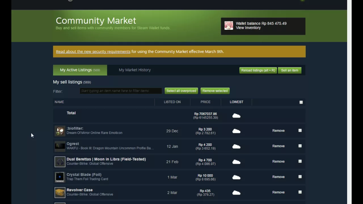Click the 2 Mar listed date
The height and width of the screenshot is (204, 363).
(172, 193)
